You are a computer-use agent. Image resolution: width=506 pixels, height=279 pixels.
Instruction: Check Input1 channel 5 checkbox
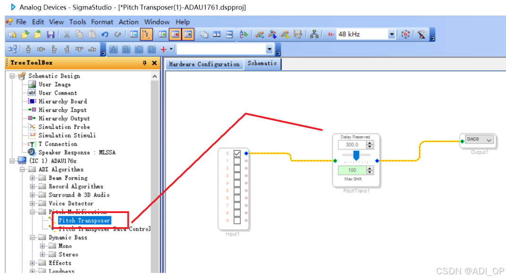point(237,191)
